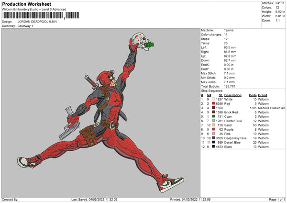Click the design name 'JORDAN DEADPOOL 6,8IN'
This screenshot has height=203, width=287.
[x=37, y=22]
